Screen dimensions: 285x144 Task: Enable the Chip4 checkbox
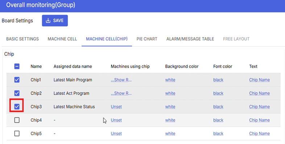(x=17, y=120)
